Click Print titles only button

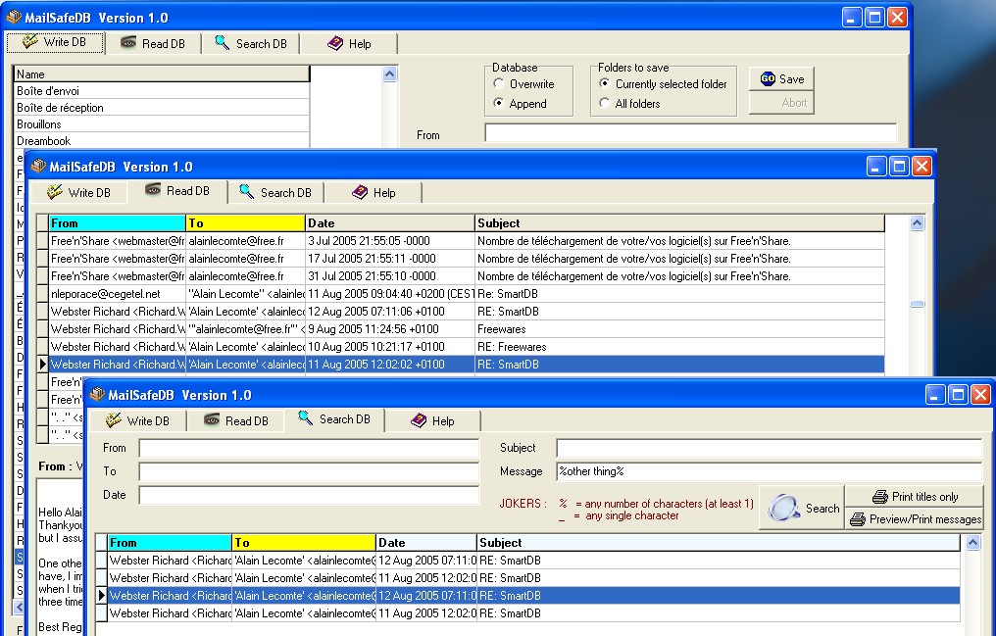point(914,497)
